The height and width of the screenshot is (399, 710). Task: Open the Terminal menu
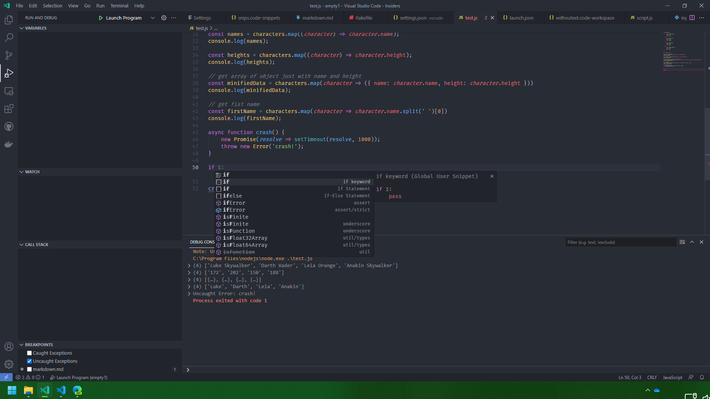tap(119, 6)
